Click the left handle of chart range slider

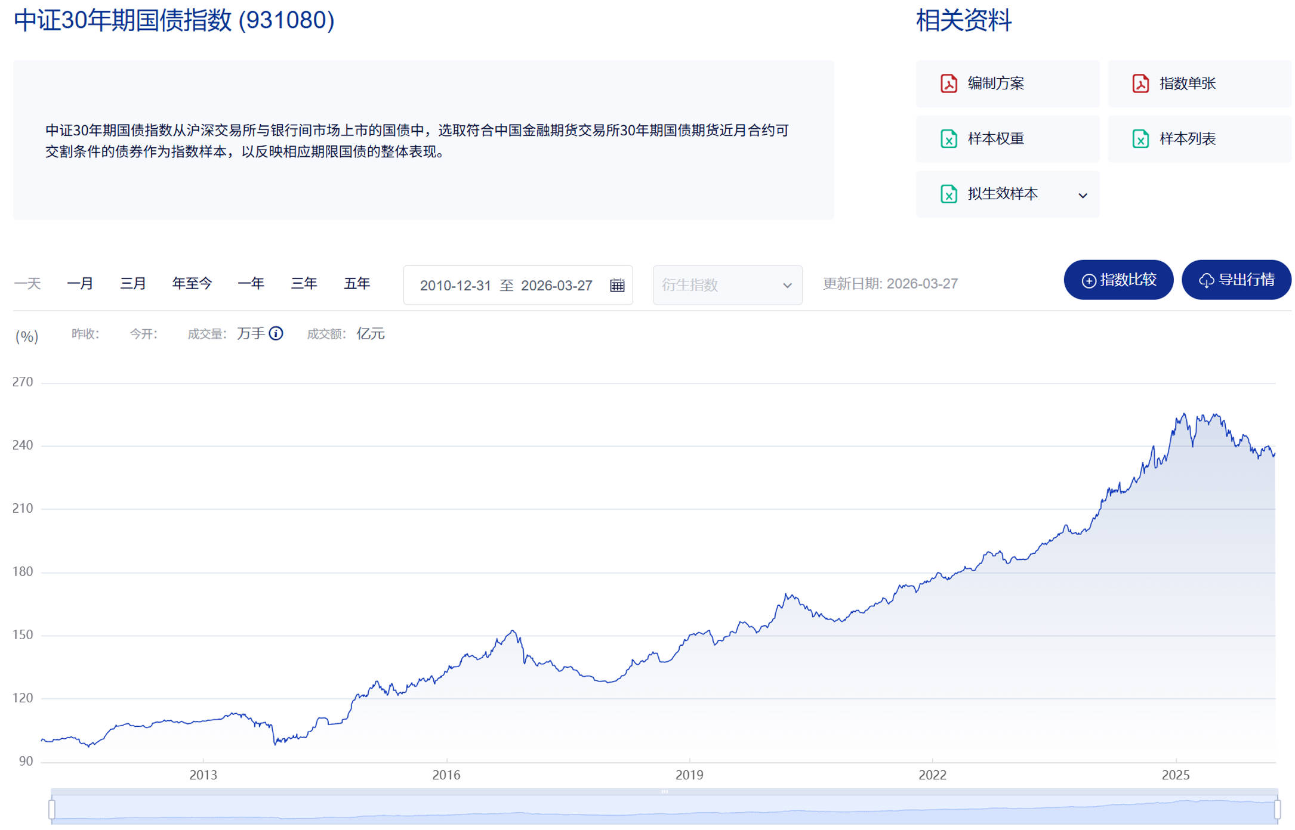coord(52,809)
